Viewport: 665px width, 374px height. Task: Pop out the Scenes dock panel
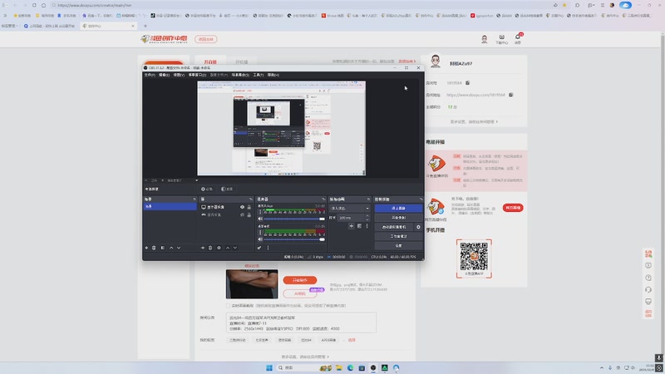point(195,199)
